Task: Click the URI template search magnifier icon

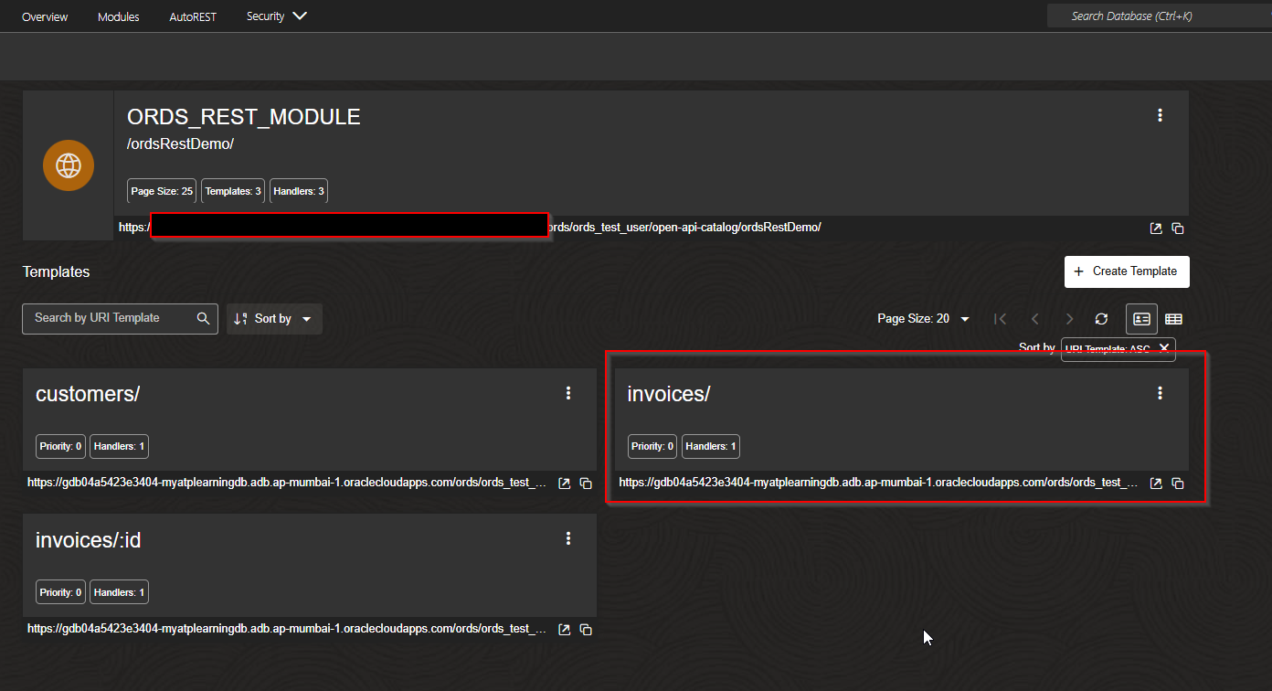Action: (203, 318)
